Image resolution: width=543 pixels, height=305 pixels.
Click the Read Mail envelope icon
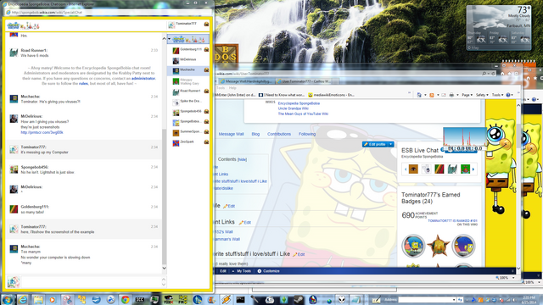click(443, 95)
